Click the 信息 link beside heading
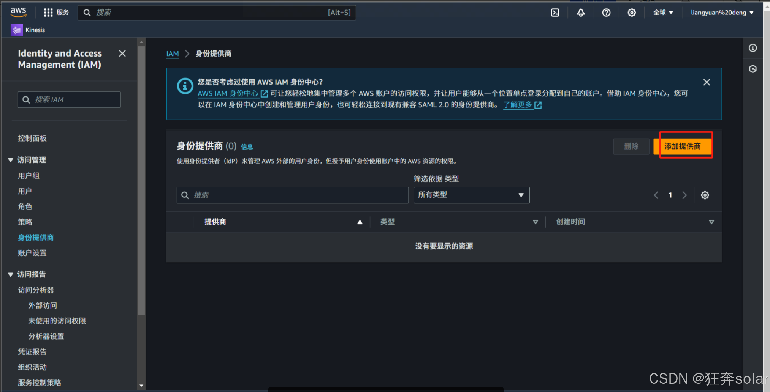 [x=247, y=147]
